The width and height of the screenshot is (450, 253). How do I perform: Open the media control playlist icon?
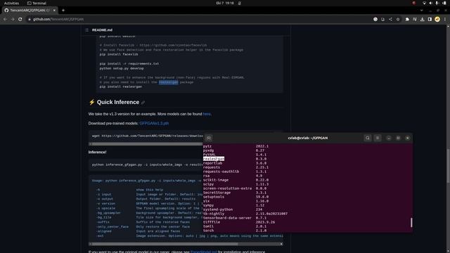(x=415, y=19)
